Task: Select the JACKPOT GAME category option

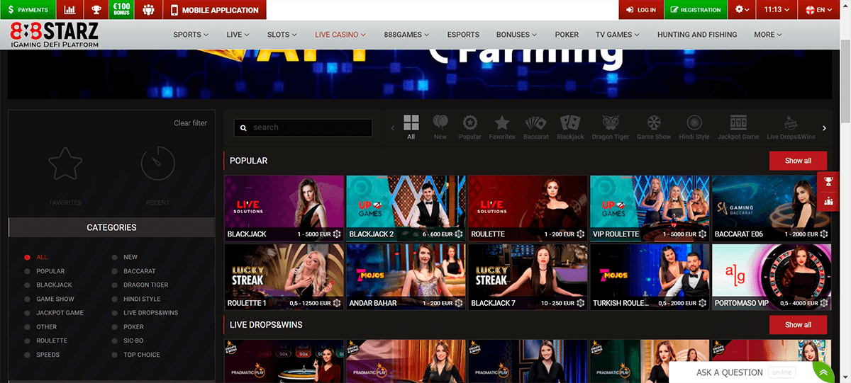Action: tap(53, 313)
